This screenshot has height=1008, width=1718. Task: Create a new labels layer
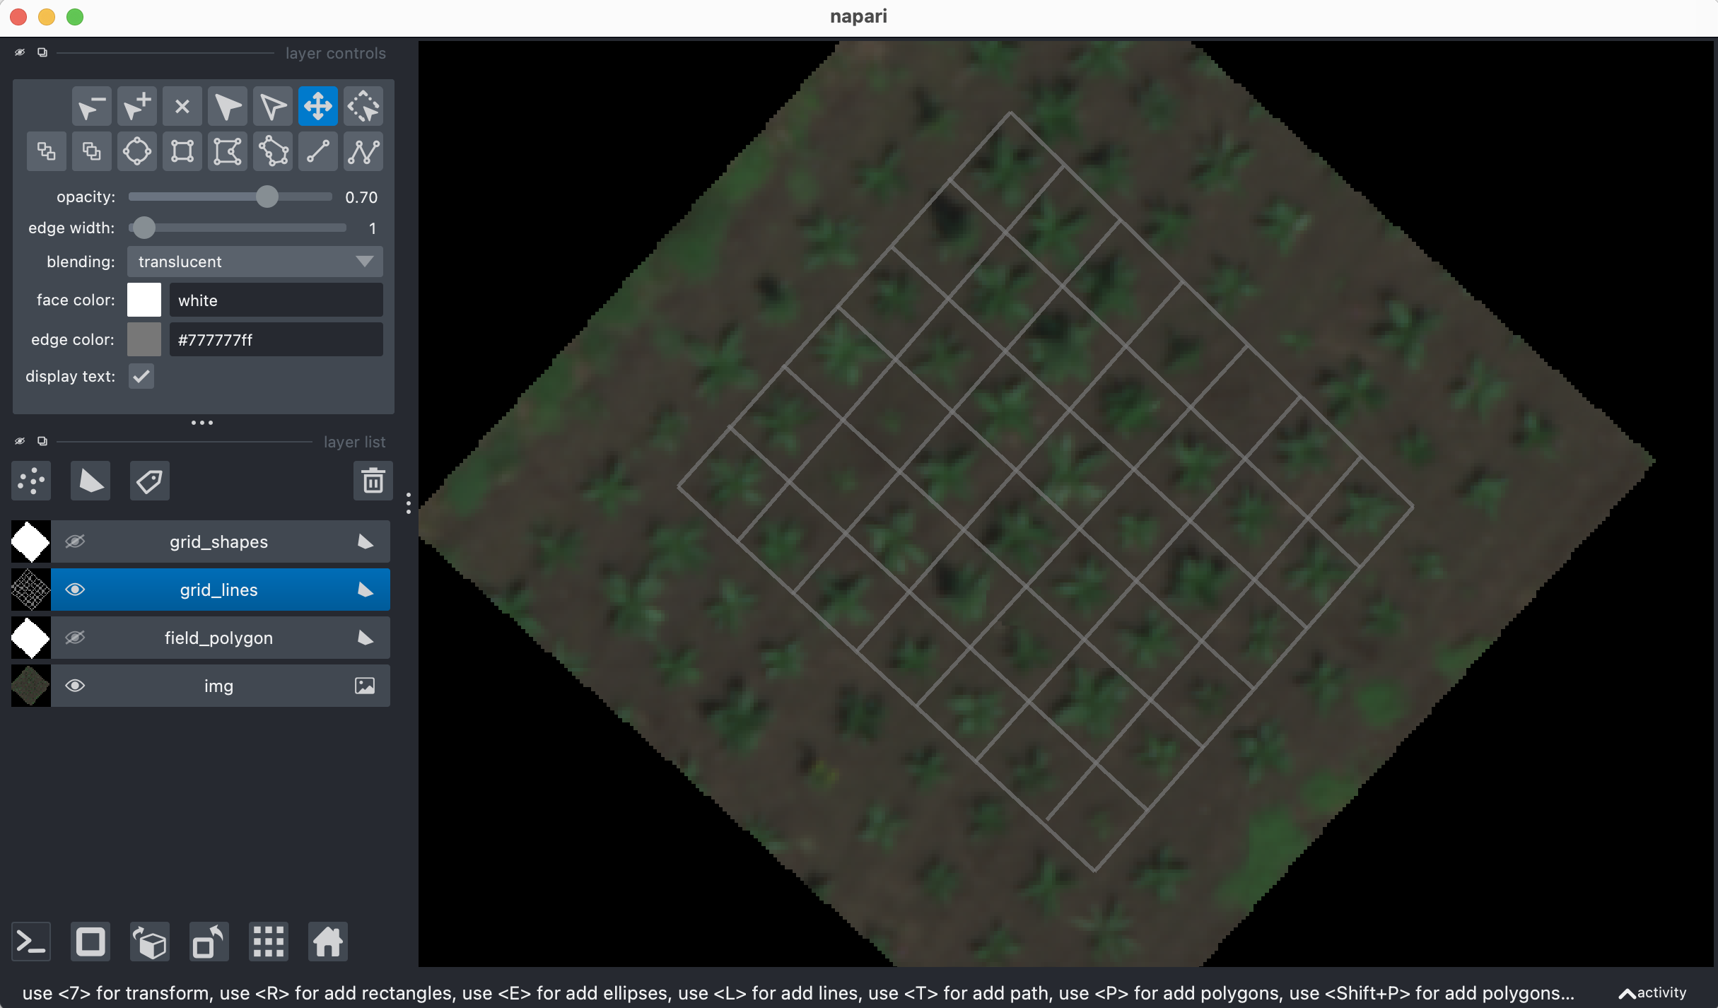pos(150,481)
